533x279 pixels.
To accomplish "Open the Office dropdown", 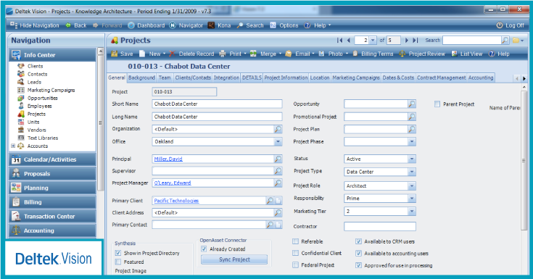I will [278, 142].
